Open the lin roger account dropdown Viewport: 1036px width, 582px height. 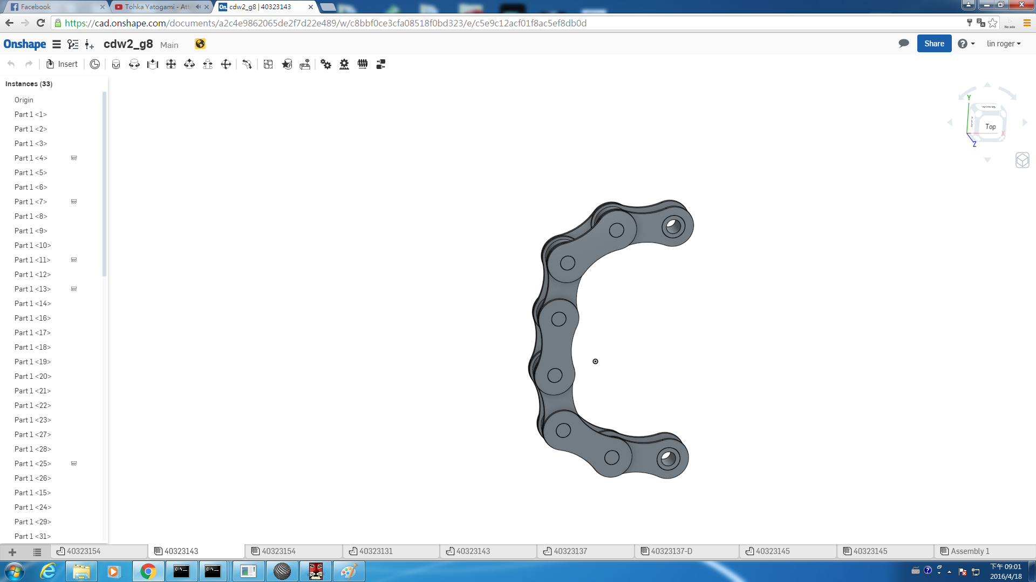tap(1004, 44)
